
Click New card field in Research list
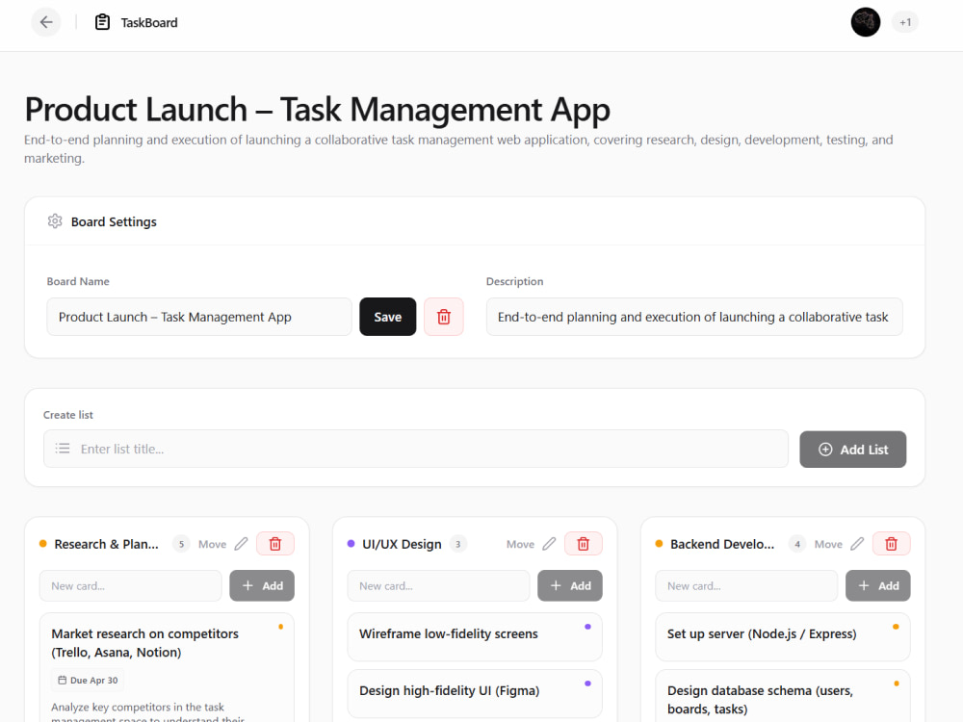[130, 585]
